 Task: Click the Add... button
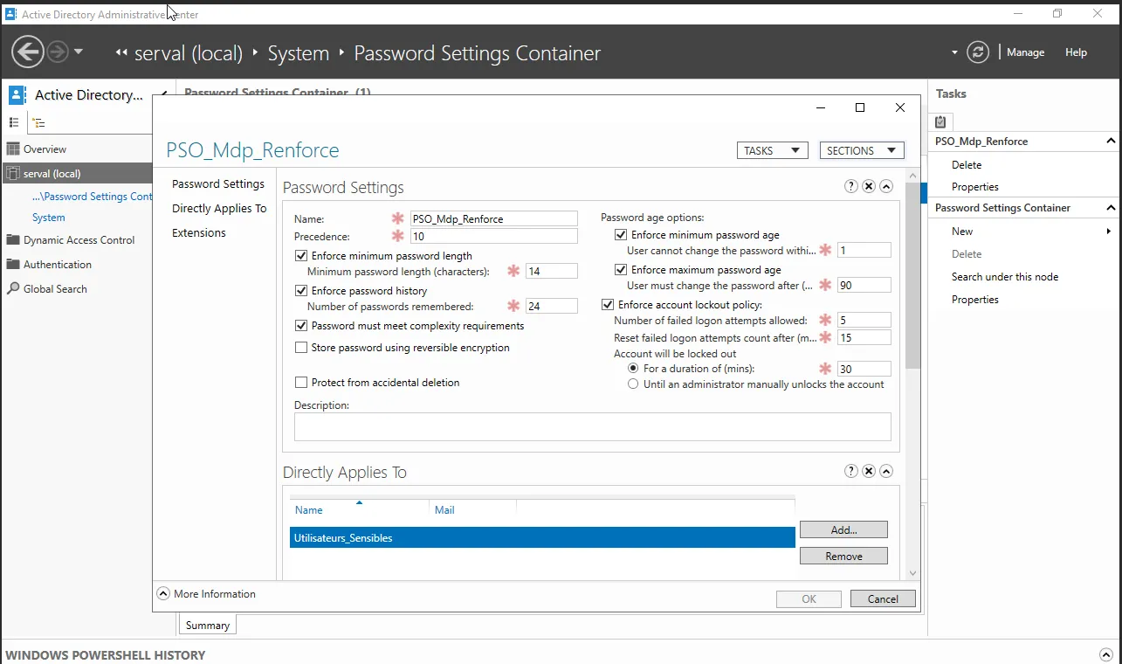click(843, 529)
